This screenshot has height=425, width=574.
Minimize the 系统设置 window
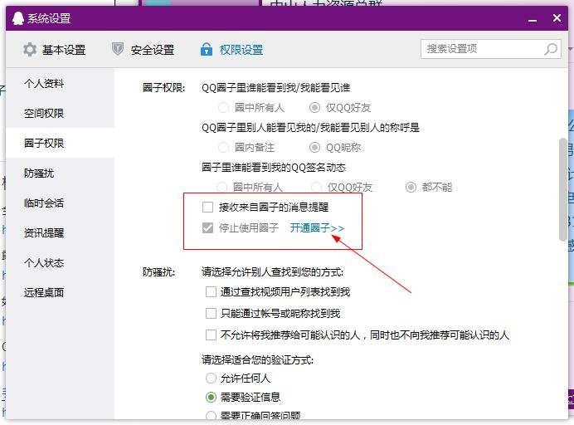pyautogui.click(x=533, y=20)
